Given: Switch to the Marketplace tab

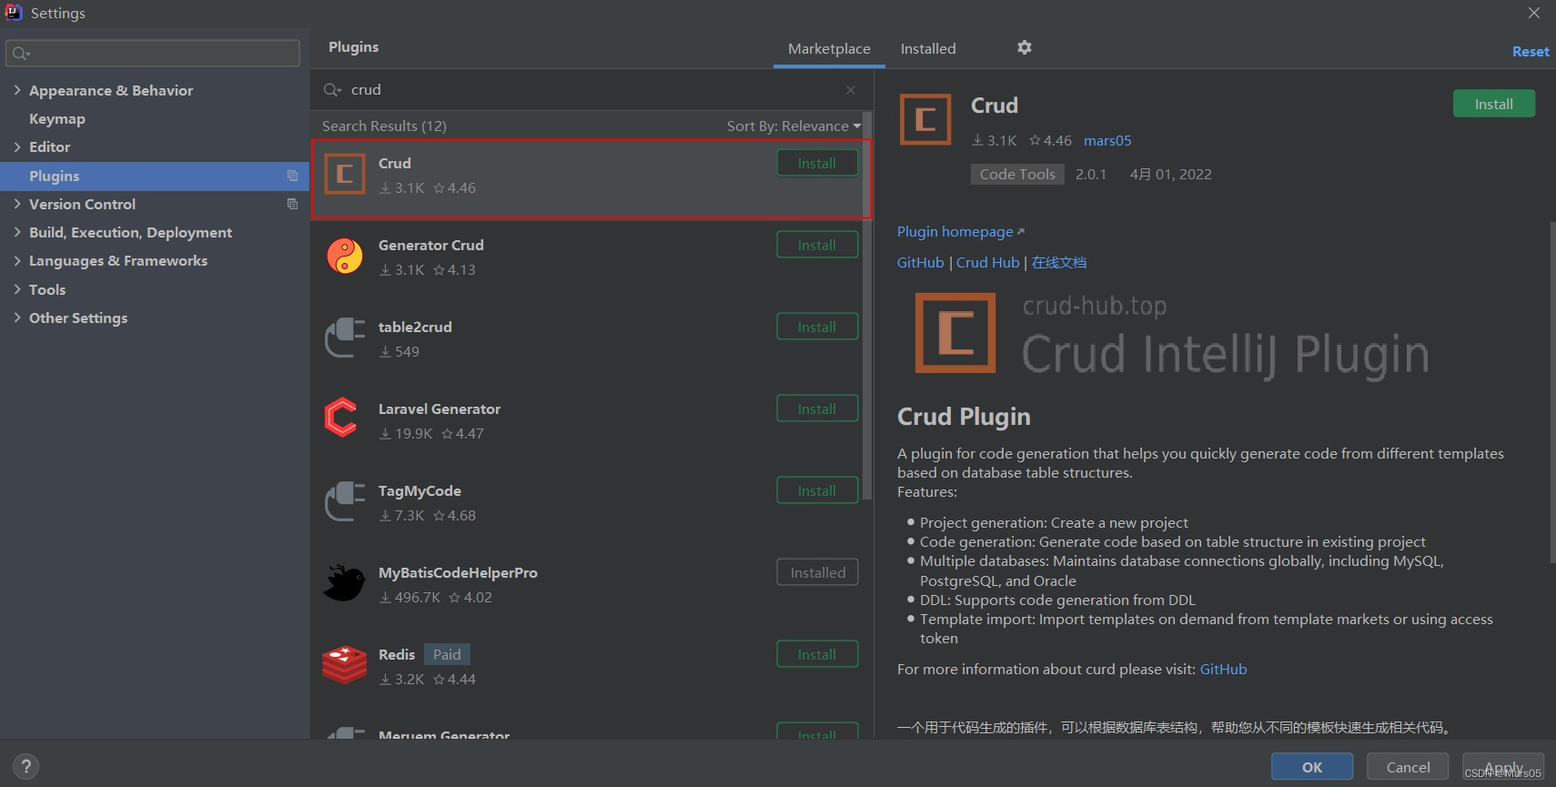Looking at the screenshot, I should click(829, 49).
